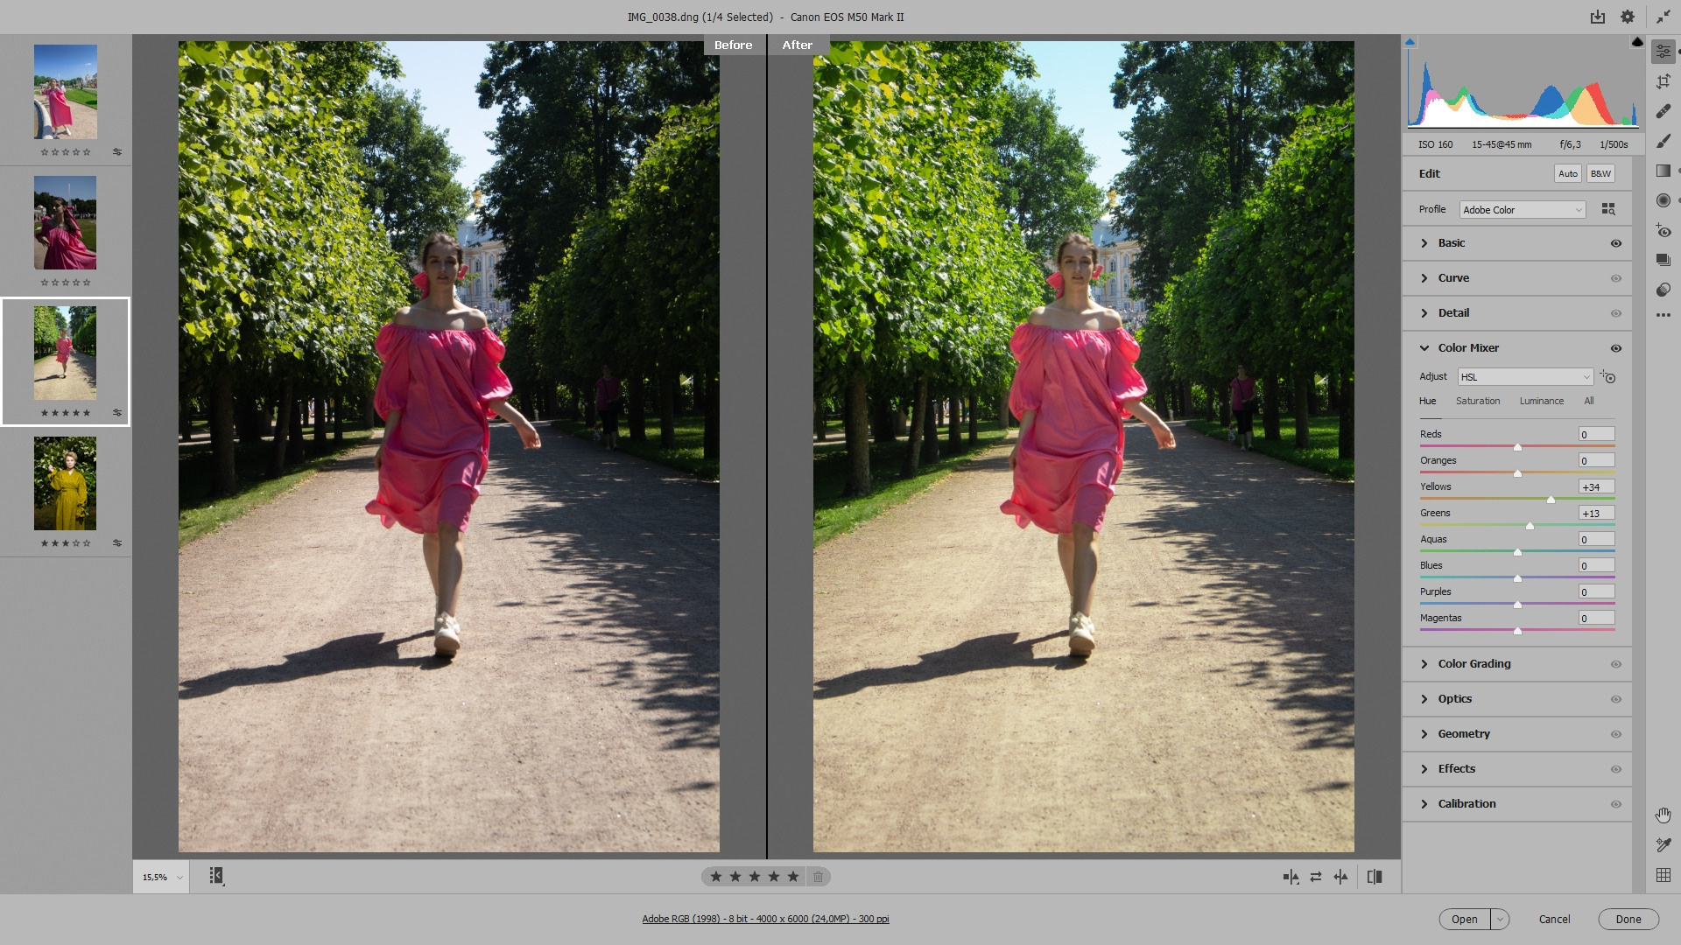1681x945 pixels.
Task: Toggle the grid overlay icon
Action: (1663, 875)
